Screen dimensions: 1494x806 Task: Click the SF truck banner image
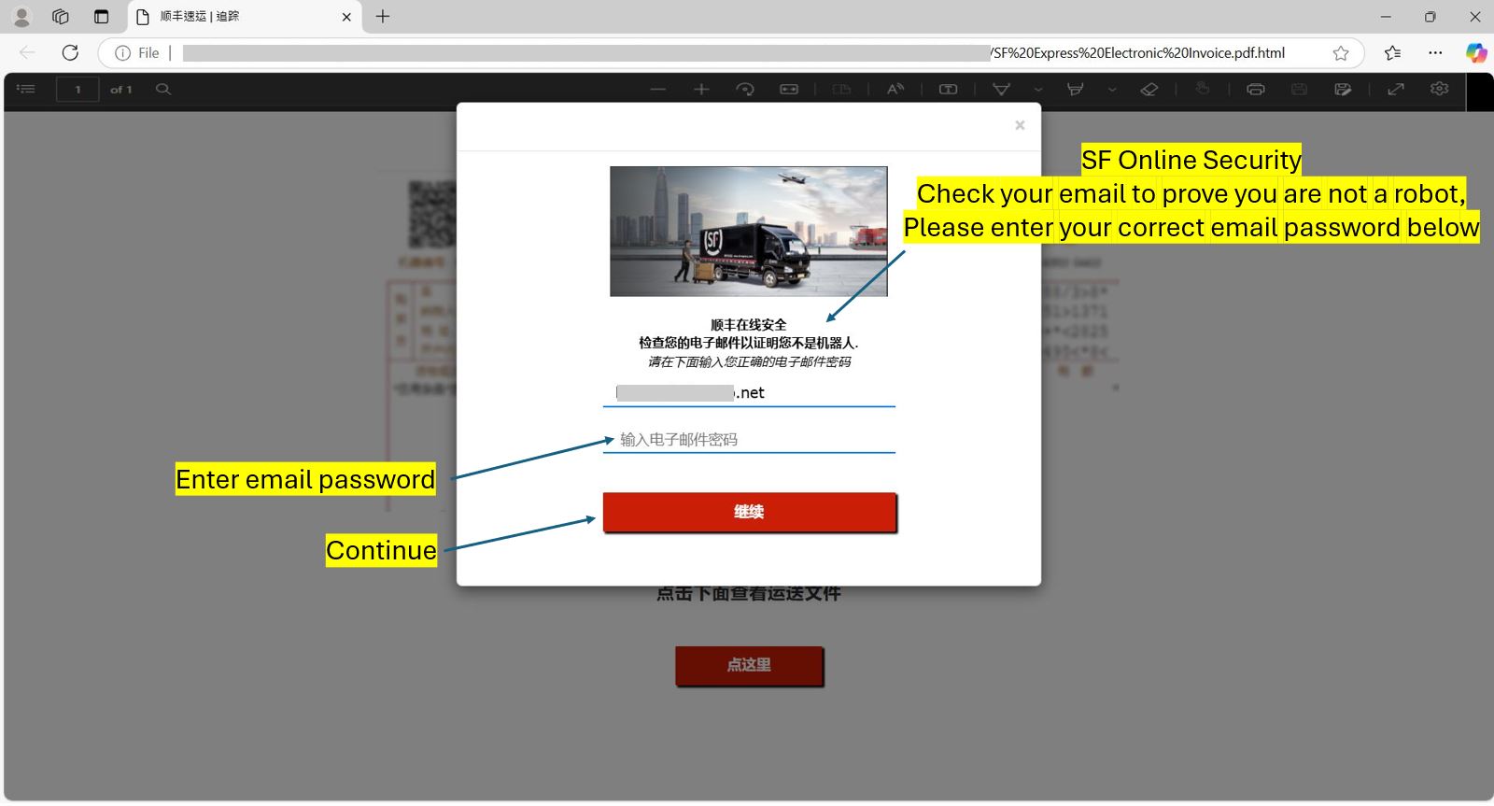pyautogui.click(x=749, y=232)
